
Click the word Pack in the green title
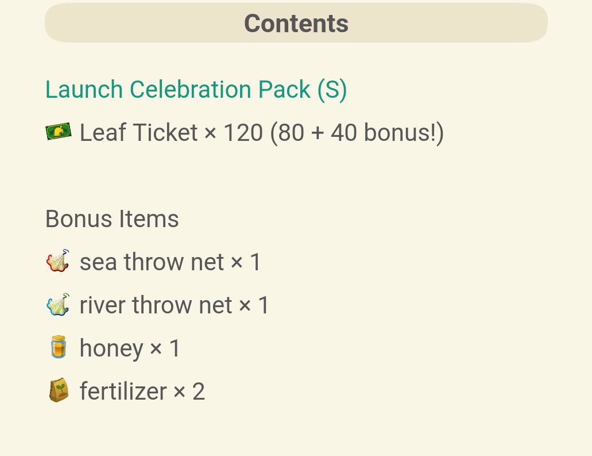pyautogui.click(x=284, y=90)
